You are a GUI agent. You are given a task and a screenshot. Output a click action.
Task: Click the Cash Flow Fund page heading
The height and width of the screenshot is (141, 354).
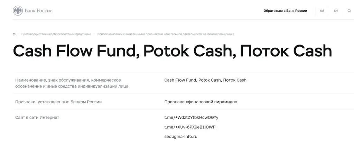(173, 51)
